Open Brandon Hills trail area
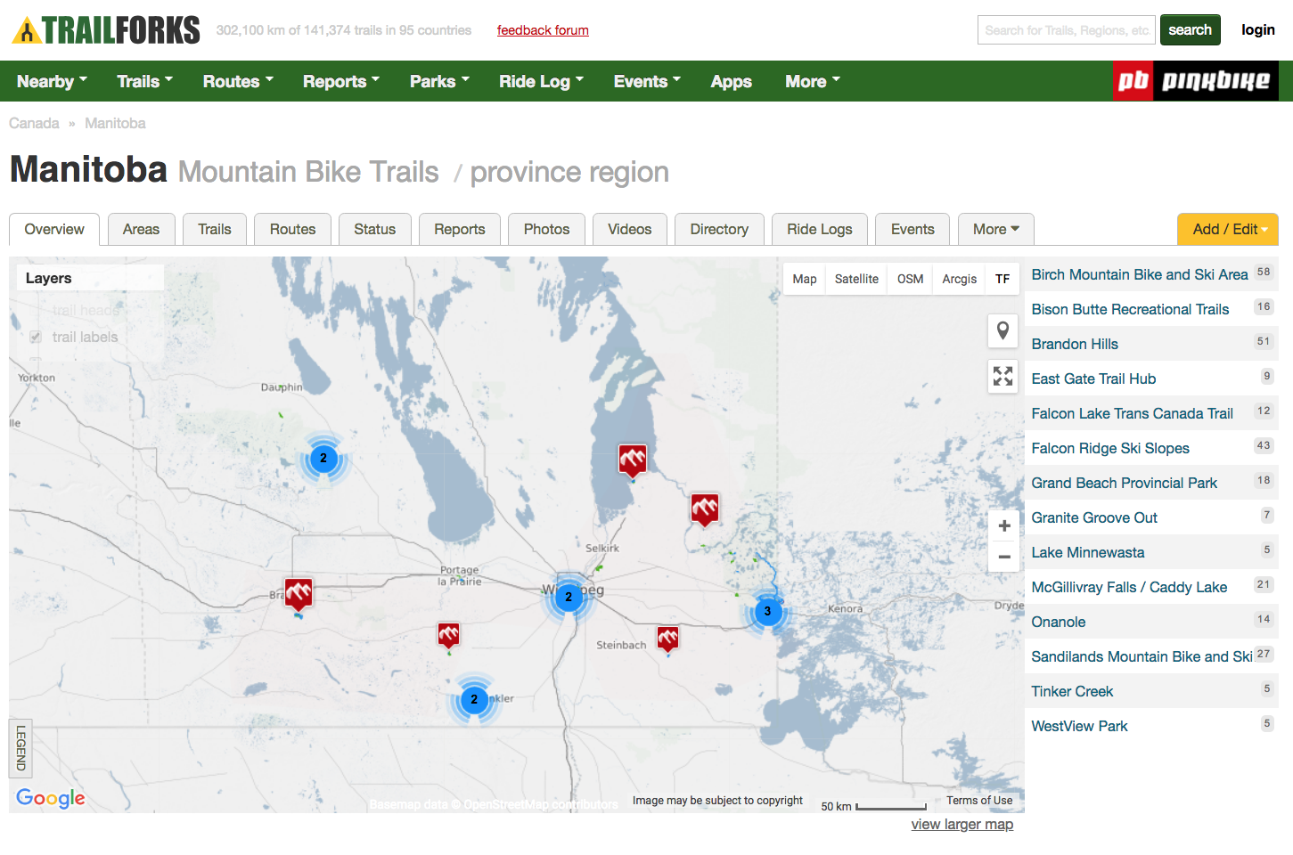 (x=1075, y=344)
